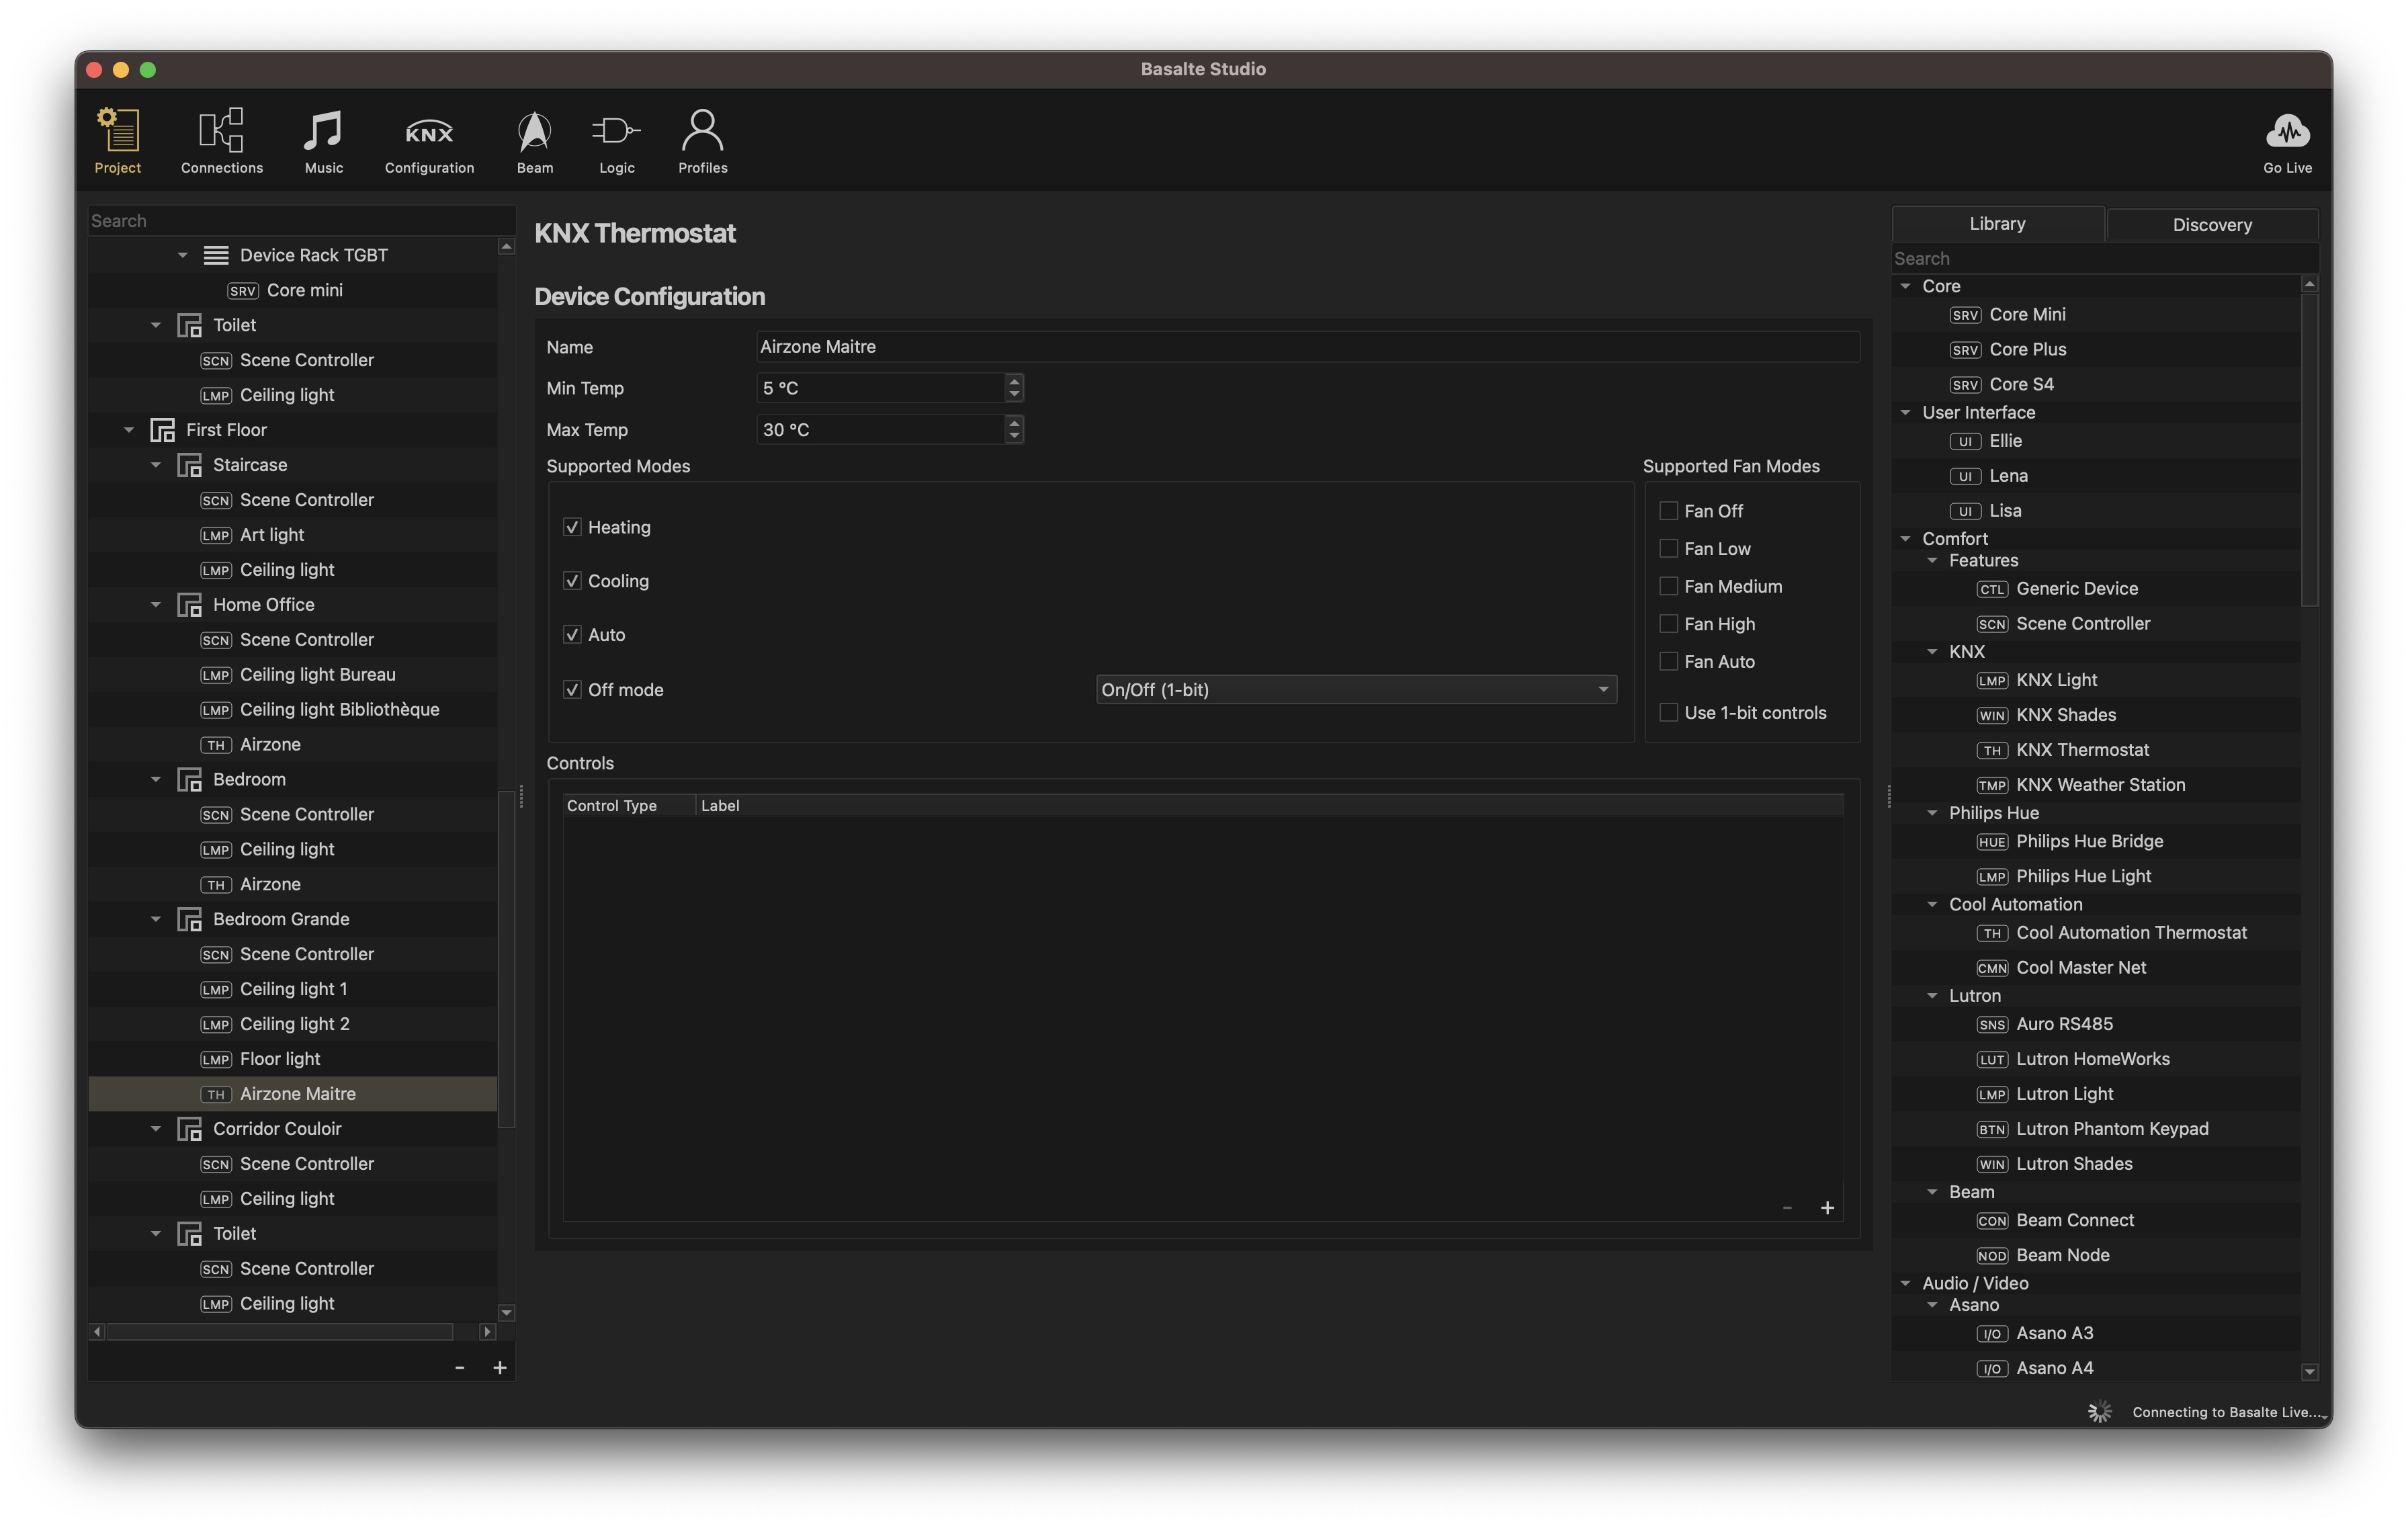Select the First Floor building icon

pos(162,430)
